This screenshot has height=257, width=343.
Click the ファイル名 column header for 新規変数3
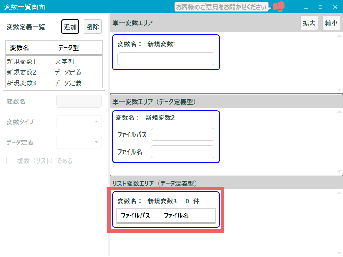point(181,215)
